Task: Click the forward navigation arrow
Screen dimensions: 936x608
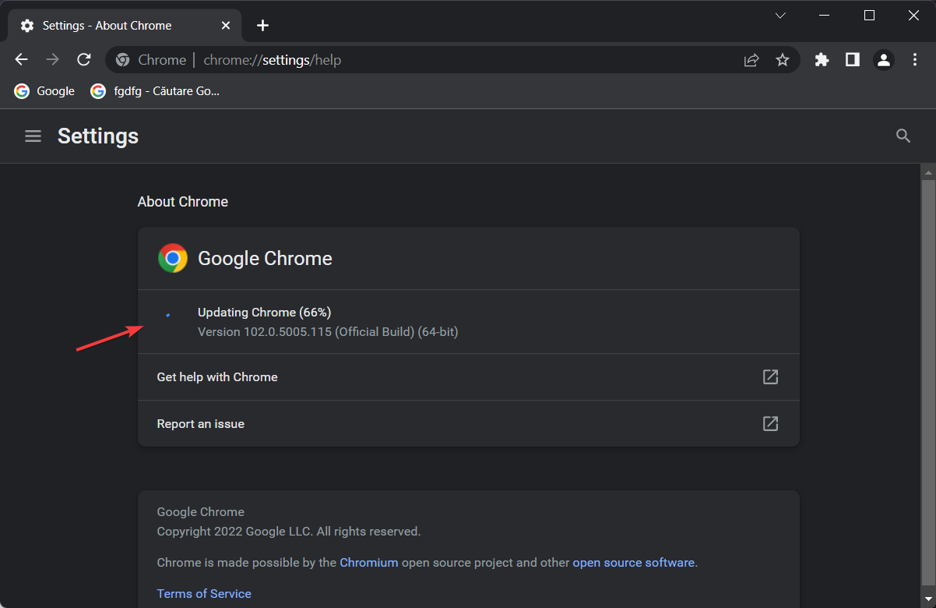Action: point(52,60)
